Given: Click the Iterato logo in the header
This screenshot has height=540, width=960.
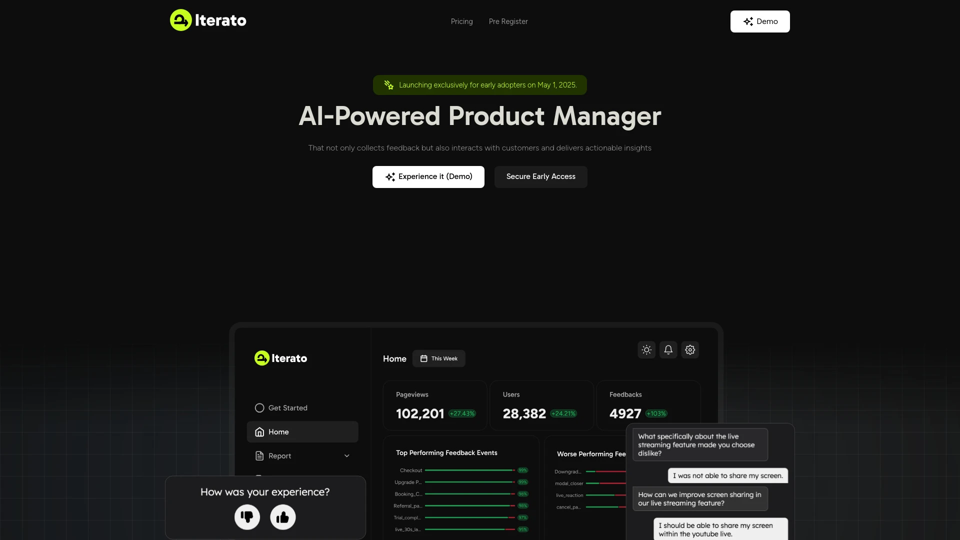Looking at the screenshot, I should click(x=207, y=20).
